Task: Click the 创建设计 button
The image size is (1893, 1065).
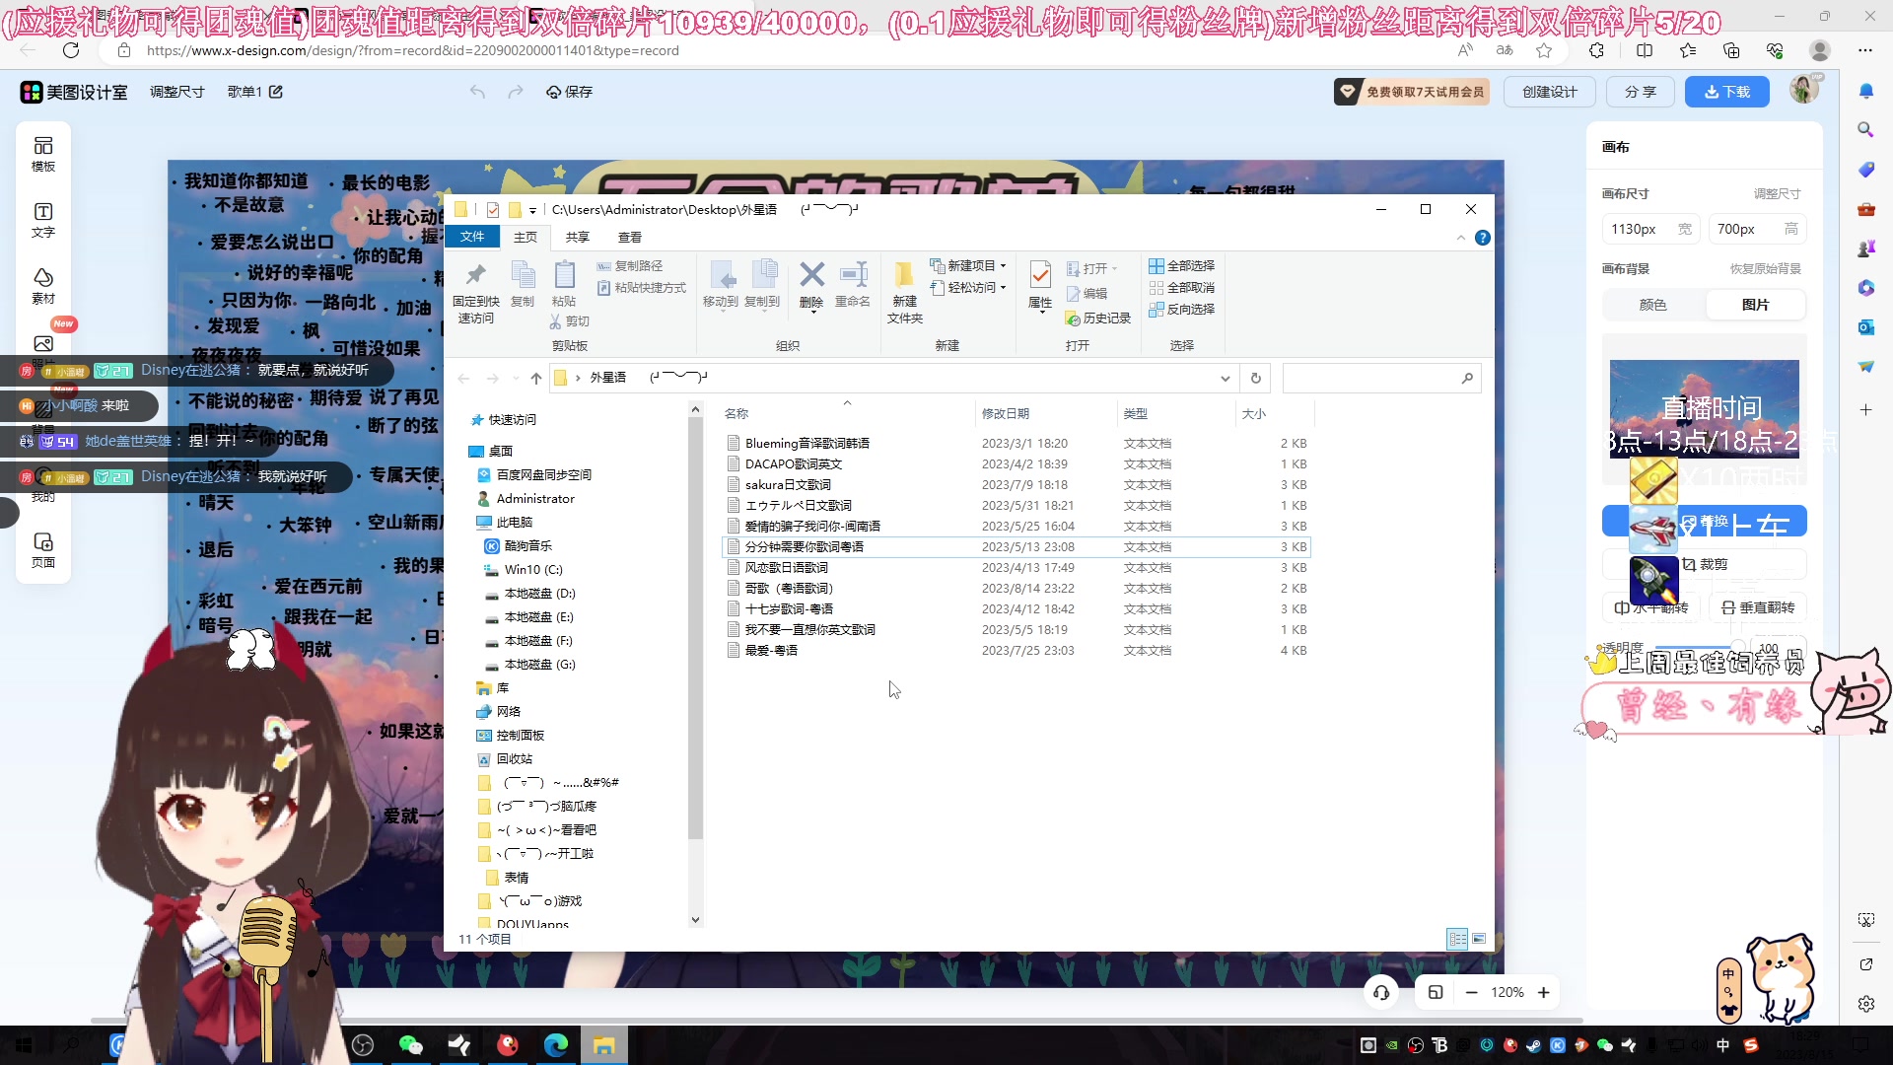Action: tap(1550, 92)
